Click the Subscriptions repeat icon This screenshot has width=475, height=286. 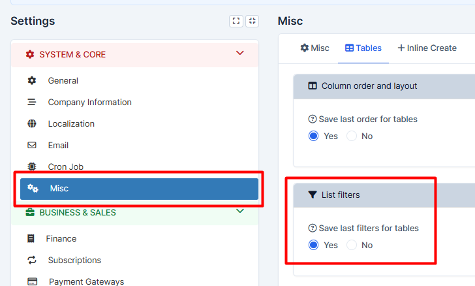[x=32, y=260]
